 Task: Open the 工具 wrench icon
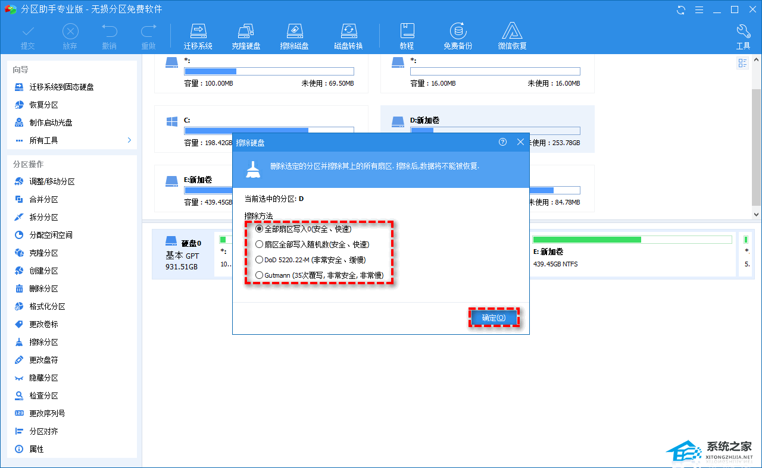point(743,36)
